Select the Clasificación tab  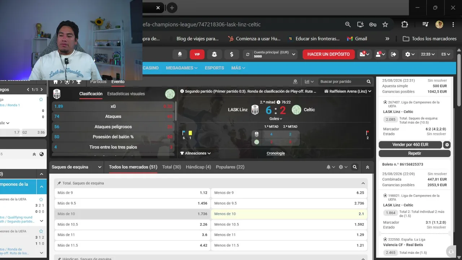click(91, 94)
